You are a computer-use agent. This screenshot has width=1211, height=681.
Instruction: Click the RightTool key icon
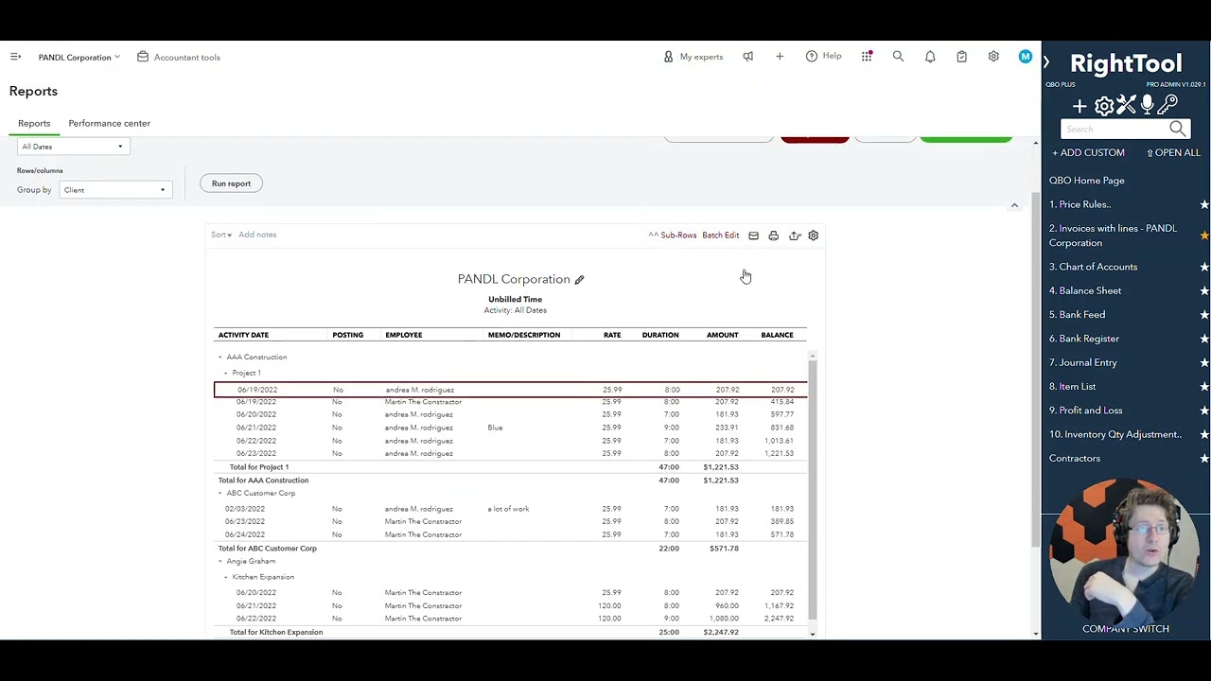1167,104
